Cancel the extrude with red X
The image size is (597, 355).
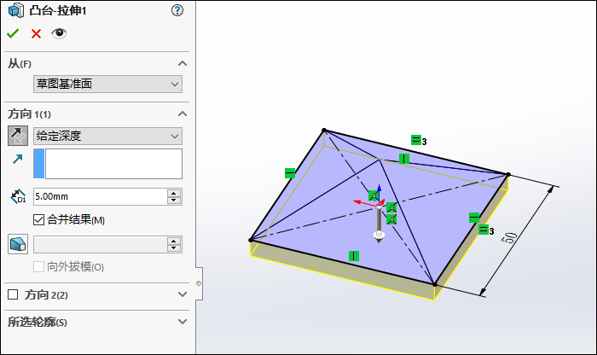(36, 34)
